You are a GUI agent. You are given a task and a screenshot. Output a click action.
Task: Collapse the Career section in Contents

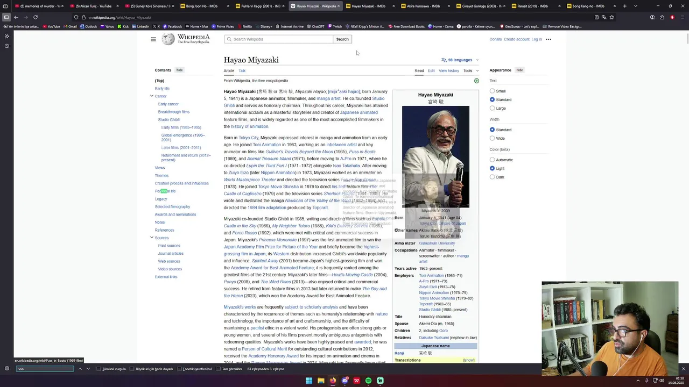152,96
